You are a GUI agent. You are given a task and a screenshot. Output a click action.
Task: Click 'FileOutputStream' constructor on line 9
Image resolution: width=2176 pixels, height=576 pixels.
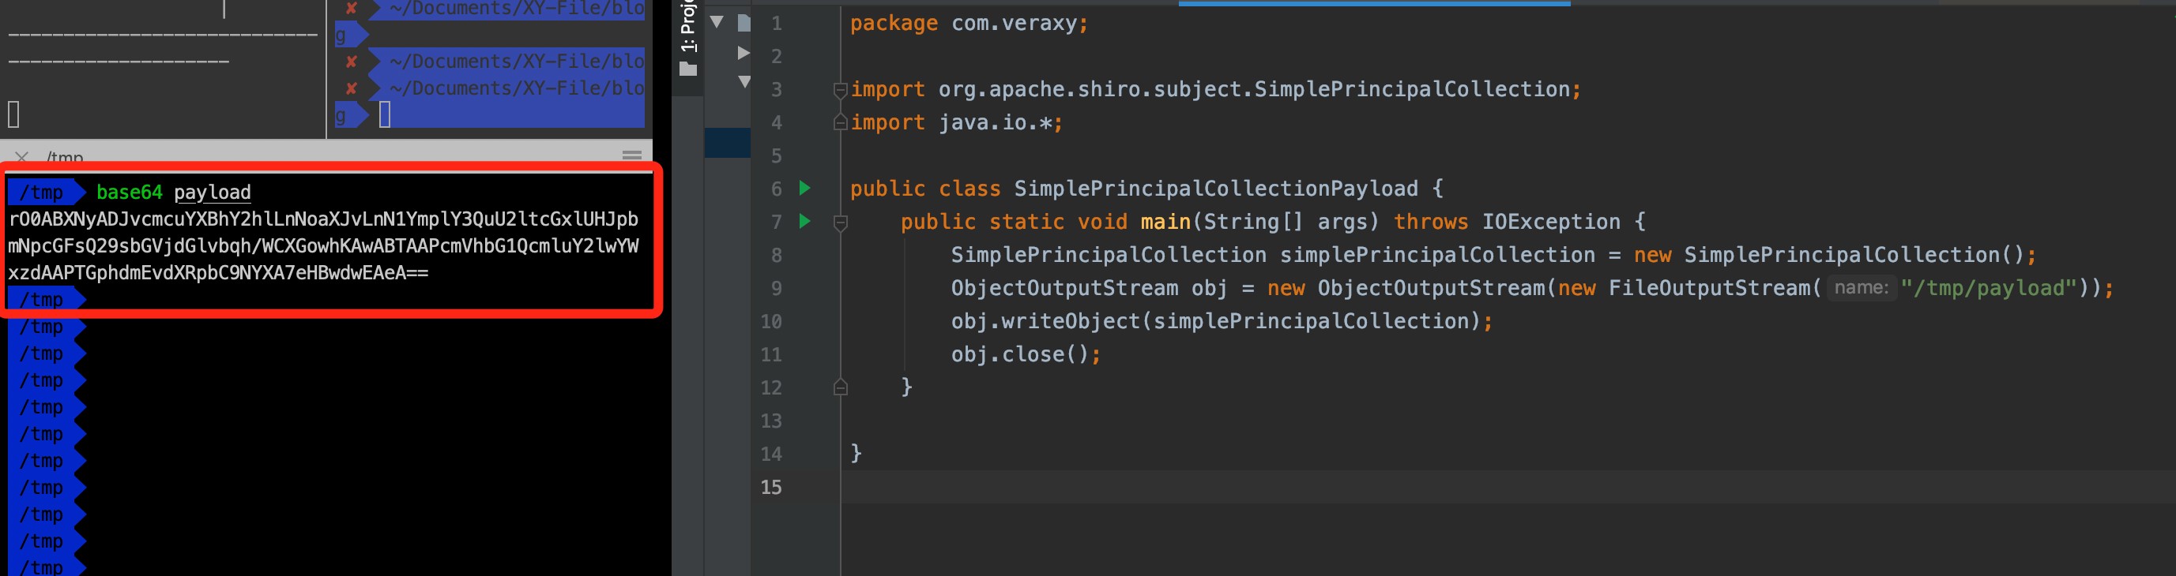(1709, 289)
